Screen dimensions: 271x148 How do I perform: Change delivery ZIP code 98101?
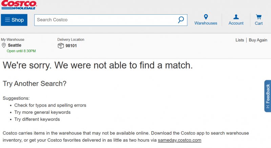click(x=71, y=45)
